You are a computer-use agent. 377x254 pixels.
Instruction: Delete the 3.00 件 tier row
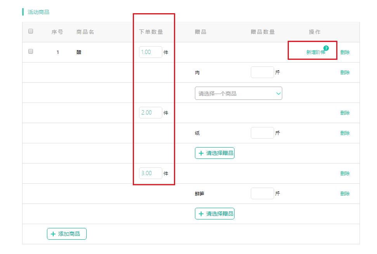[x=345, y=174]
